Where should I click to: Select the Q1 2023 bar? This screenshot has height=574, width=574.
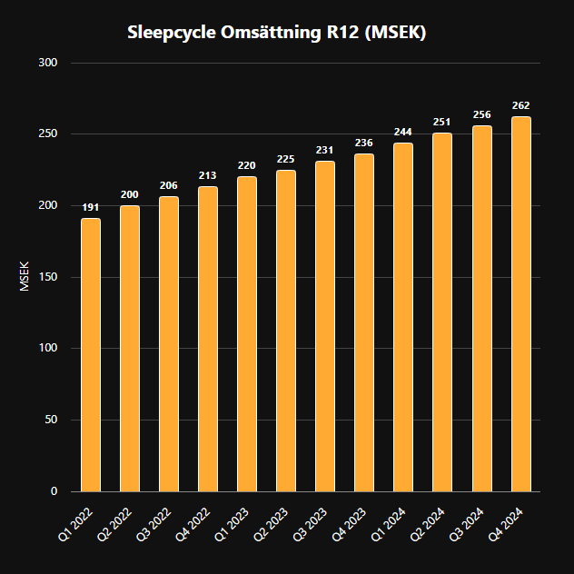click(247, 334)
